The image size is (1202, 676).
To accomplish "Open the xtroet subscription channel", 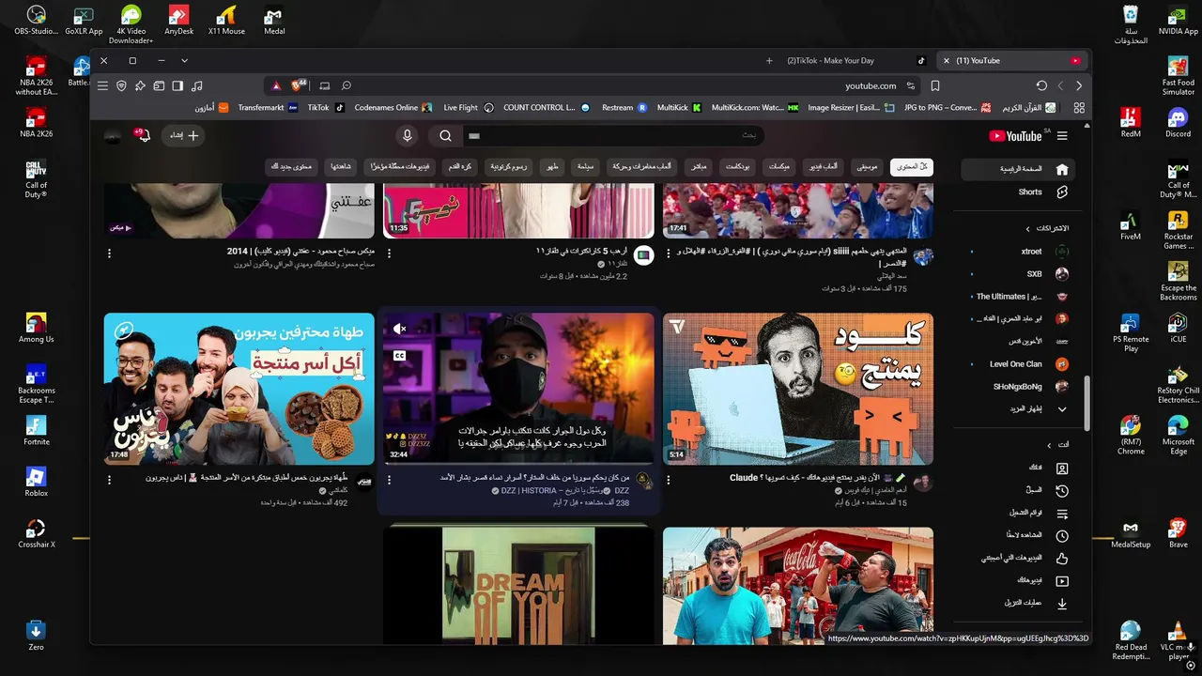I will (1018, 252).
